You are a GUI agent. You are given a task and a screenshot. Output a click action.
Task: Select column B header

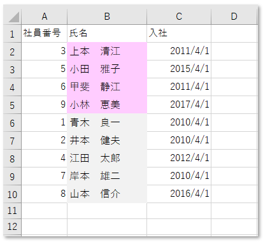coord(107,17)
